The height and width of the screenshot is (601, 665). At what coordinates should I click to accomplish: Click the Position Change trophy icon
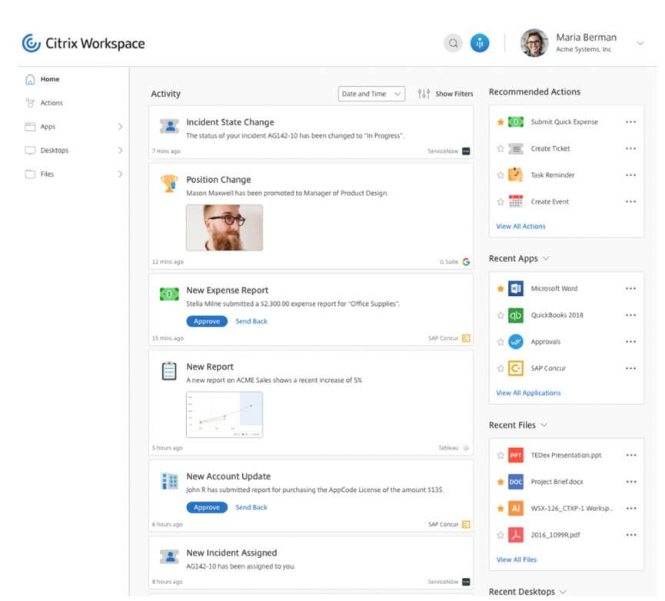(169, 184)
